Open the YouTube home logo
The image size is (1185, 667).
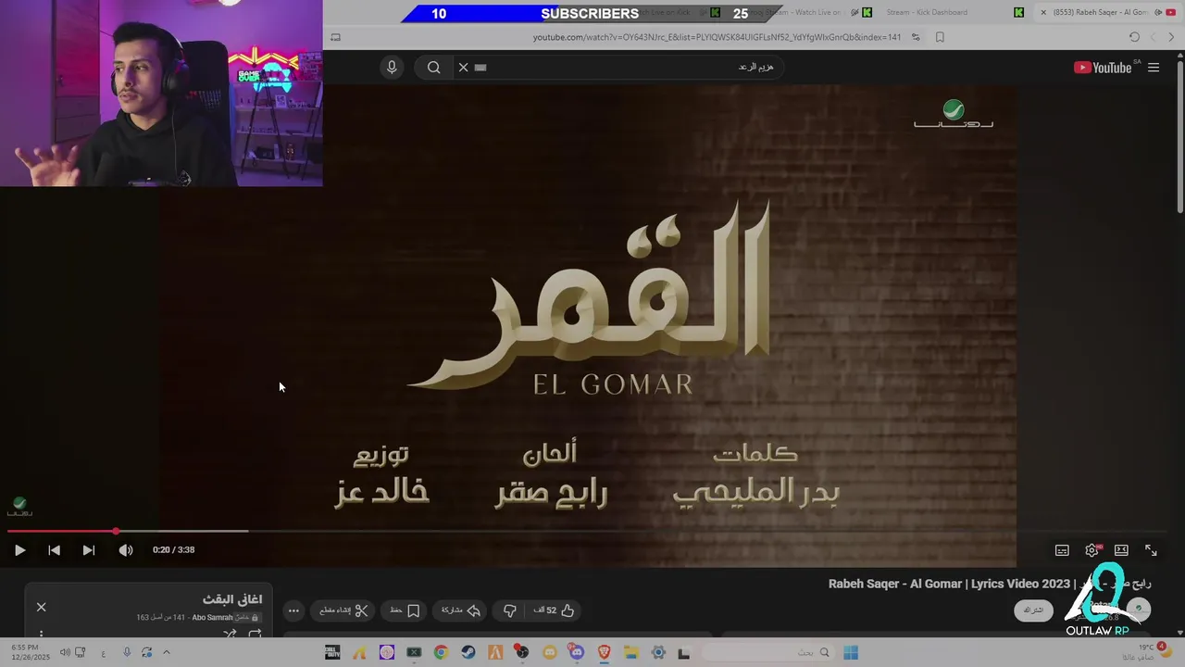[1103, 68]
